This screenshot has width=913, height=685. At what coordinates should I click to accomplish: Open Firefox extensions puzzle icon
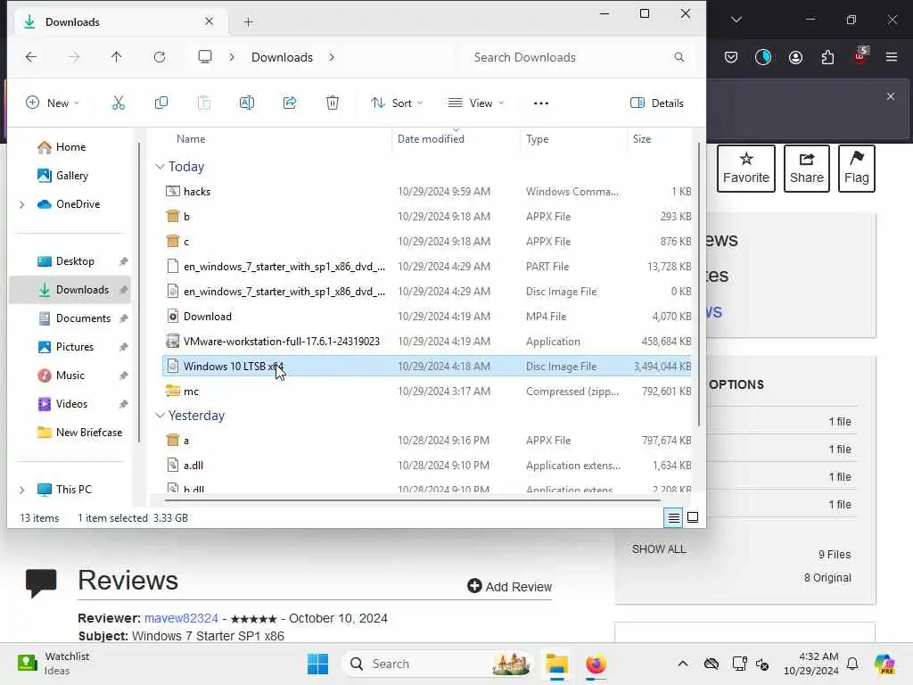pyautogui.click(x=827, y=57)
